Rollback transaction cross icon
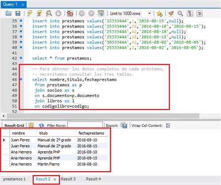 [91, 13]
